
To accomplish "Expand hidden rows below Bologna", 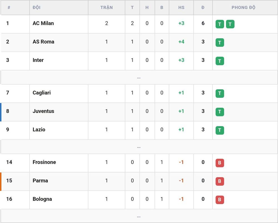I will 139,216.
